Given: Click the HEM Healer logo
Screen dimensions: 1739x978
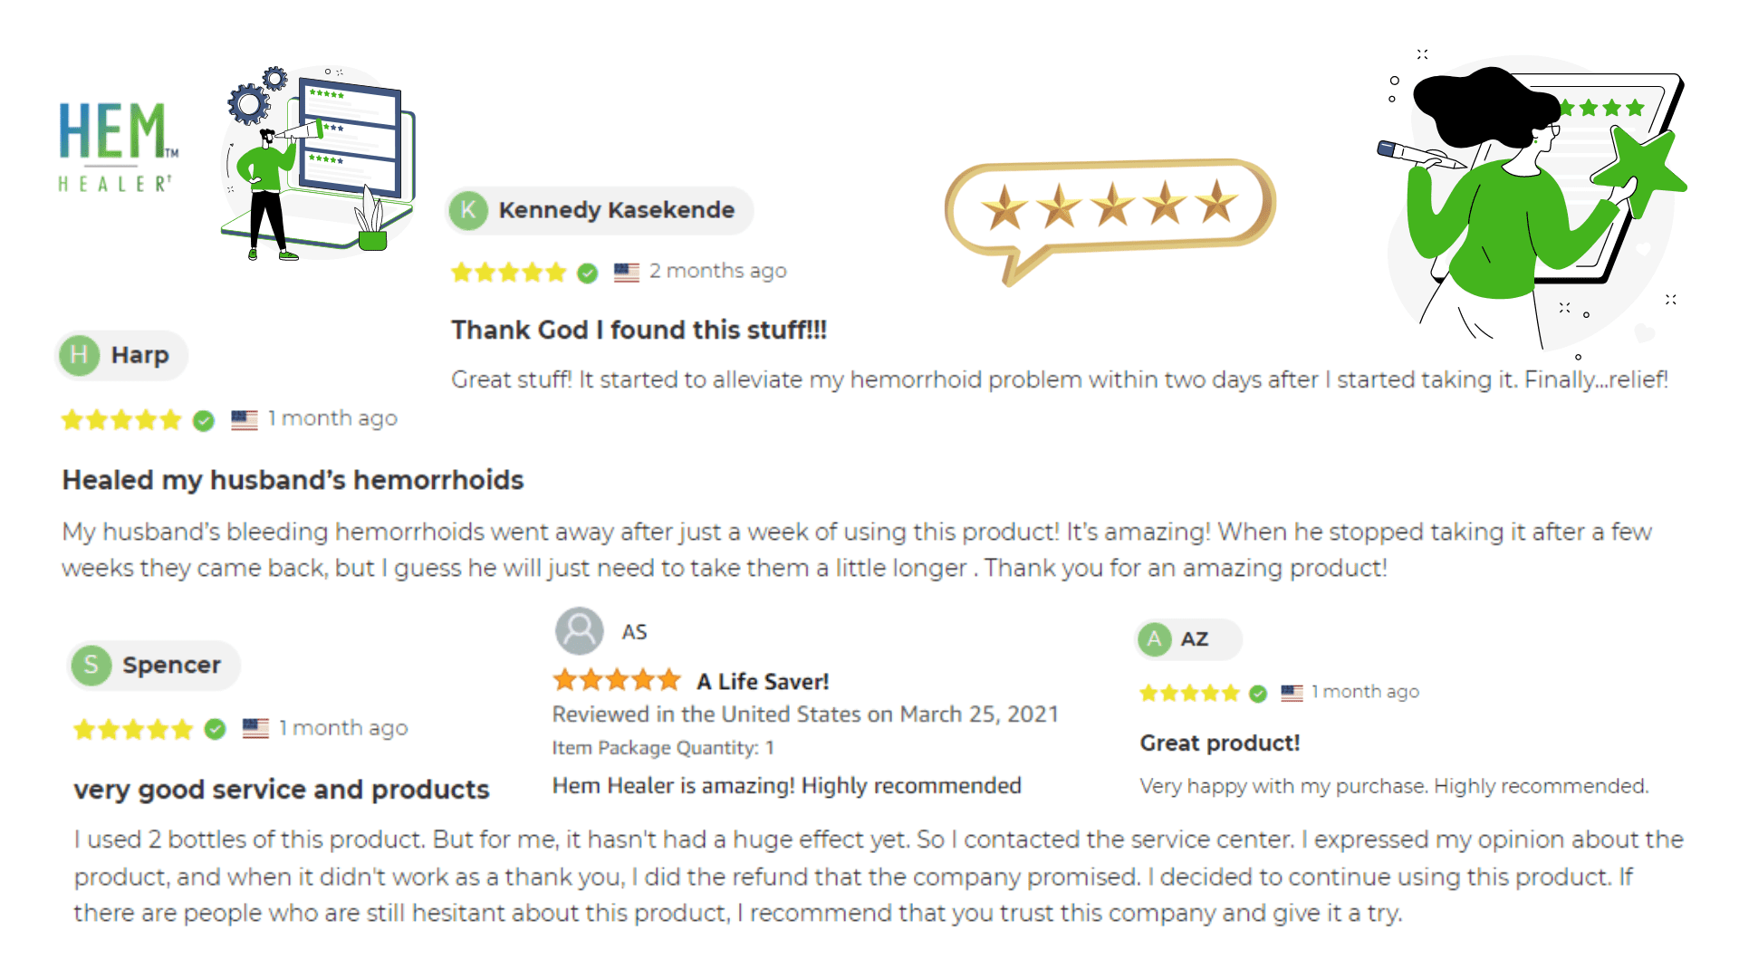Looking at the screenshot, I should coord(118,147).
